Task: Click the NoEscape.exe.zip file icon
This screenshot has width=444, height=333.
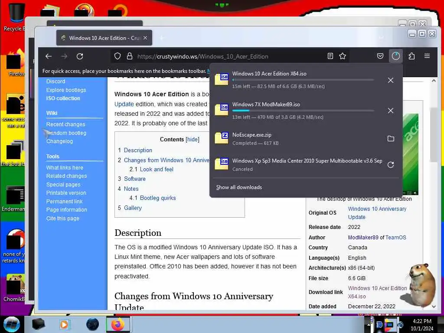Action: click(x=222, y=138)
